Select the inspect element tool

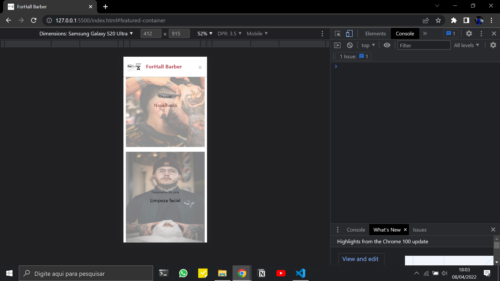coord(337,34)
